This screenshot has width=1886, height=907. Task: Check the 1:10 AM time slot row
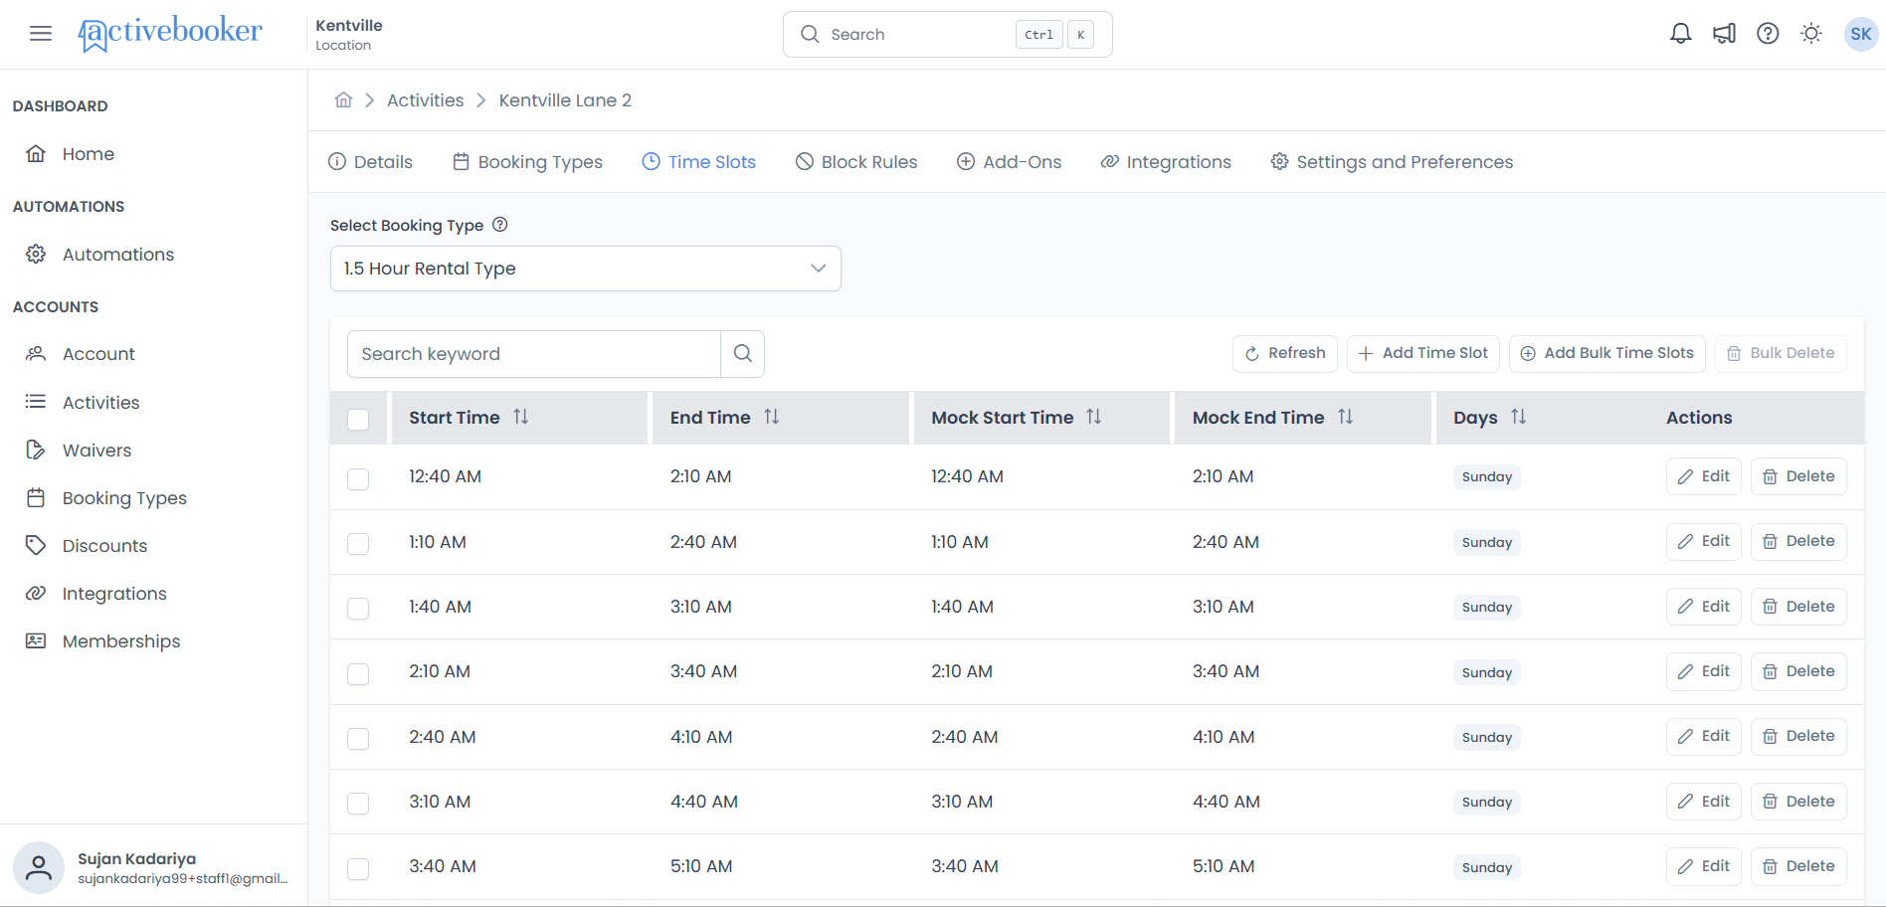(358, 544)
